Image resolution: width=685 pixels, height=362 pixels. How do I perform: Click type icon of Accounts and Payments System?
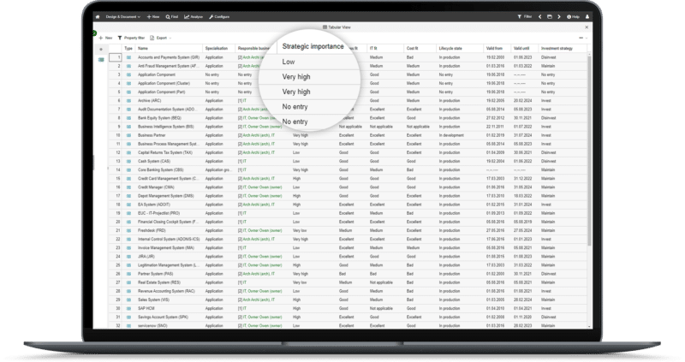click(128, 57)
